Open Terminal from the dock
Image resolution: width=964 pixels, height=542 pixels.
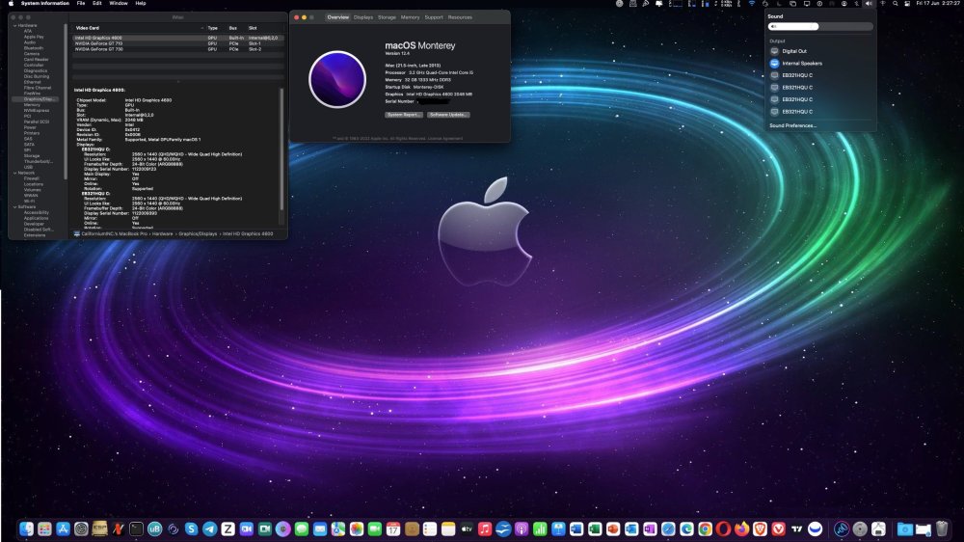(x=137, y=528)
